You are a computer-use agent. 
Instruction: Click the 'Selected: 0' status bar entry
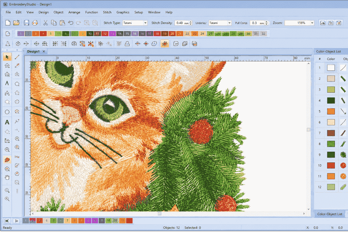[x=193, y=228]
